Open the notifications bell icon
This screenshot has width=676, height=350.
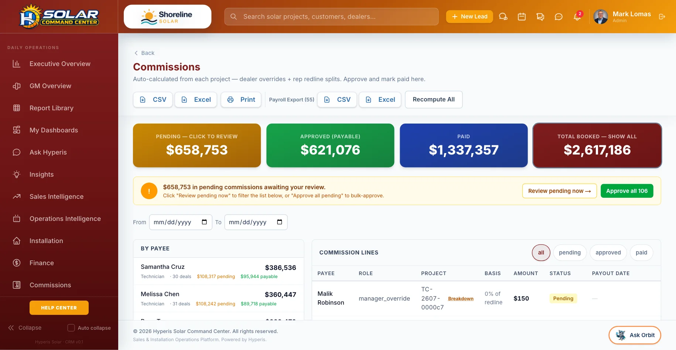coord(577,17)
